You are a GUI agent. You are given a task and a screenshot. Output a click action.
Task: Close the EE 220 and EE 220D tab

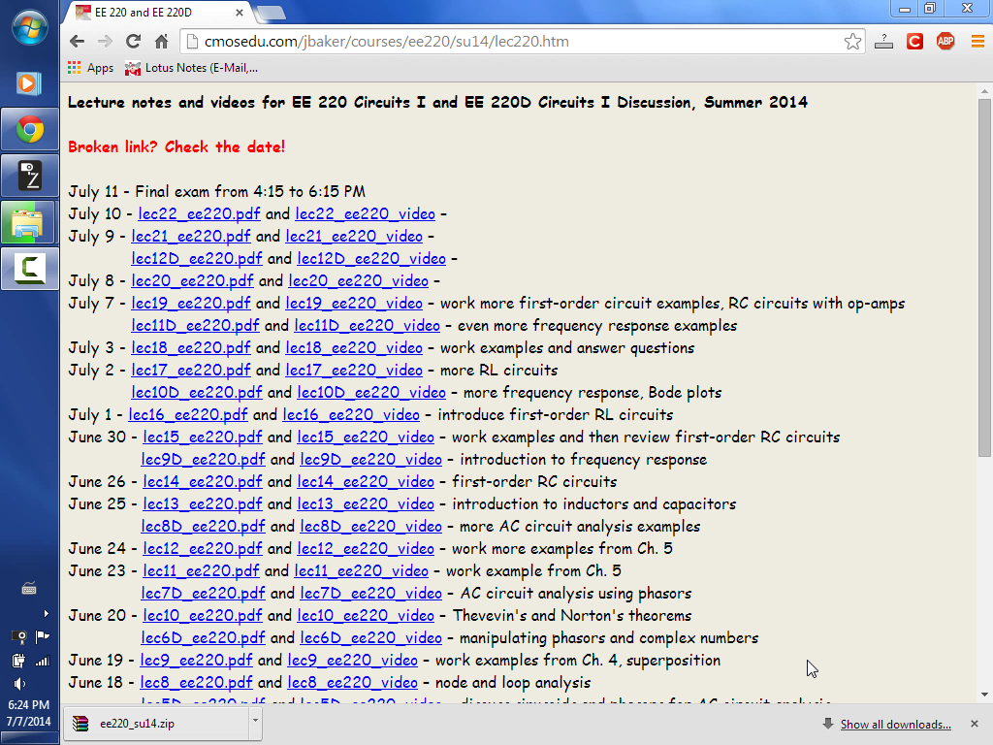tap(240, 13)
